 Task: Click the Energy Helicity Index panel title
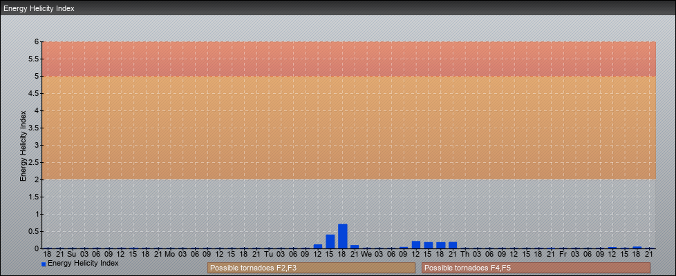pos(39,8)
